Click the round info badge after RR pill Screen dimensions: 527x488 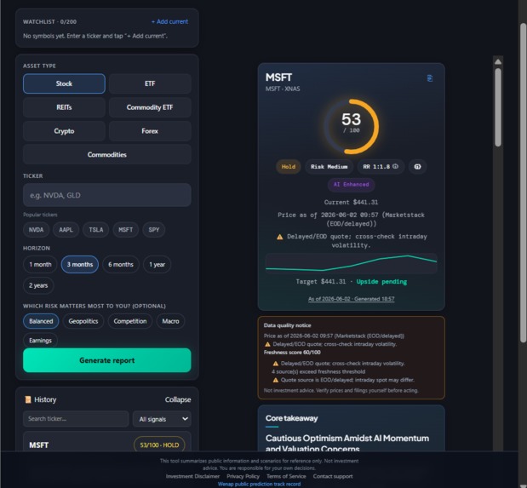pos(417,166)
